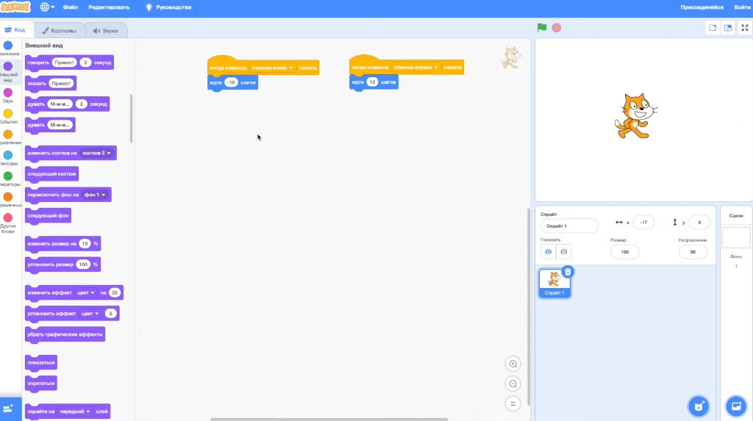Click the y position field

tap(699, 223)
